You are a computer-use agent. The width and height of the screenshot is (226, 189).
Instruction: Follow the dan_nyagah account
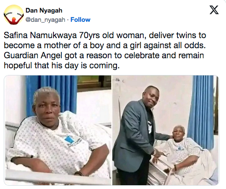pos(80,20)
